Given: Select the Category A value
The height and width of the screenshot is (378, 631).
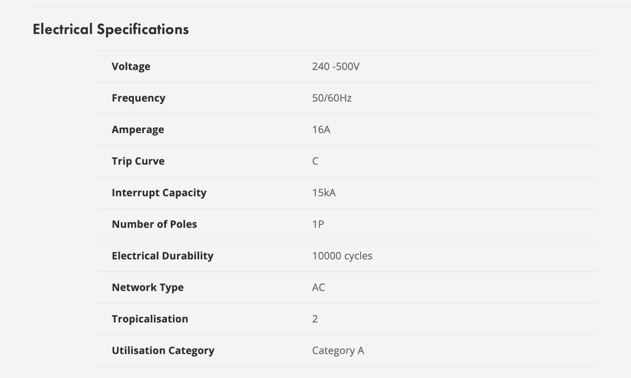Looking at the screenshot, I should click(x=338, y=350).
